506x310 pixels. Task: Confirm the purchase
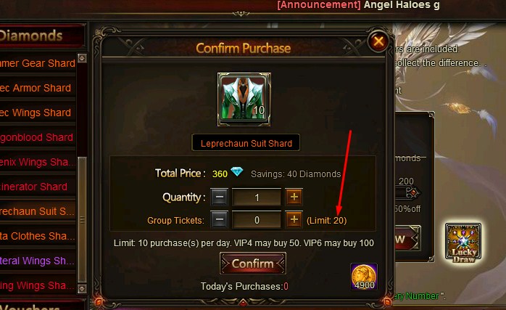click(253, 263)
